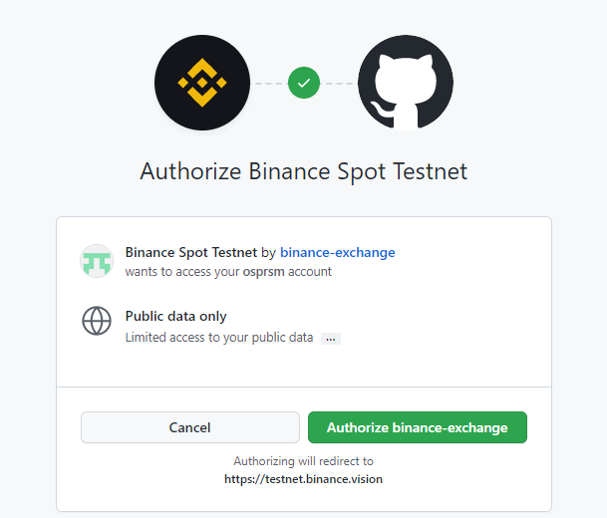
Task: Click the testnet.binance.vision redirect URL
Action: pyautogui.click(x=303, y=478)
